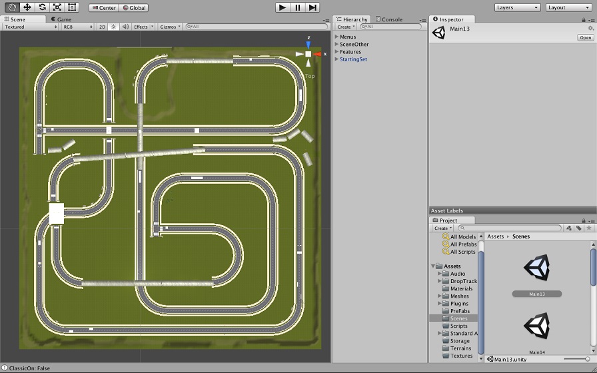The image size is (597, 373).
Task: Click Scenes in the breadcrumb path
Action: click(x=521, y=236)
